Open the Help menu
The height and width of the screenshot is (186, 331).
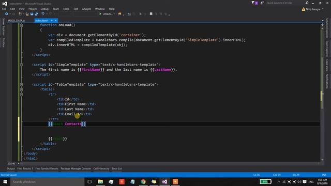coord(112,9)
